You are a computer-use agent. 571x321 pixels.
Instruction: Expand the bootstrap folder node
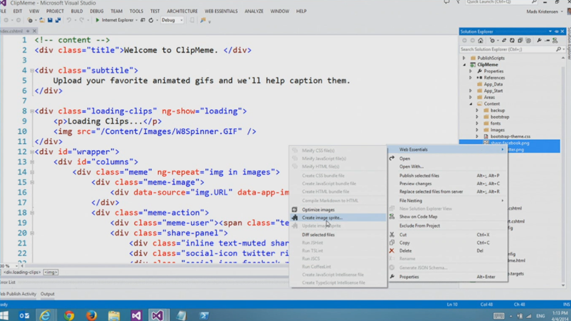[x=477, y=117]
